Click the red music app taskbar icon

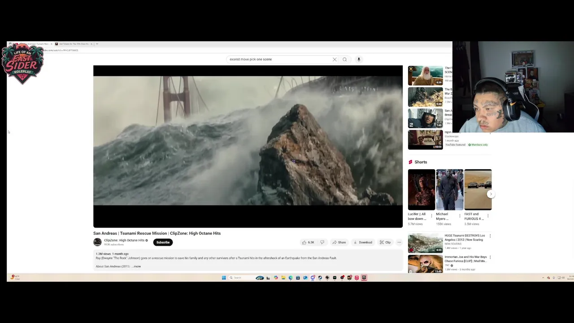coord(357,278)
